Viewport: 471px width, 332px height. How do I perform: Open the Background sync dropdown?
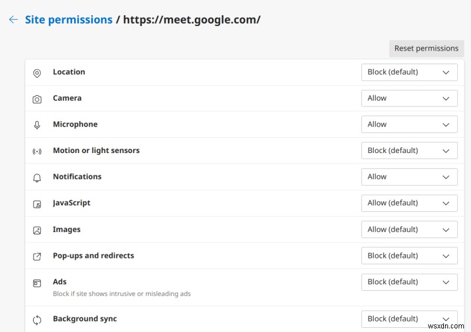pyautogui.click(x=409, y=319)
